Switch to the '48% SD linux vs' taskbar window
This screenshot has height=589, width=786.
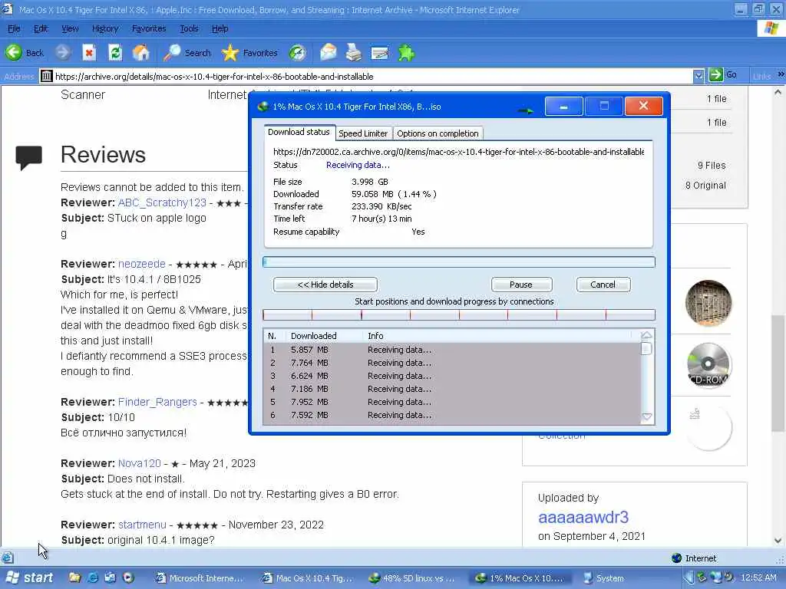click(411, 578)
